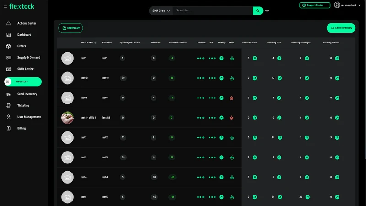Click test10 item name
Screen dimensions: 366x206
click(84, 78)
